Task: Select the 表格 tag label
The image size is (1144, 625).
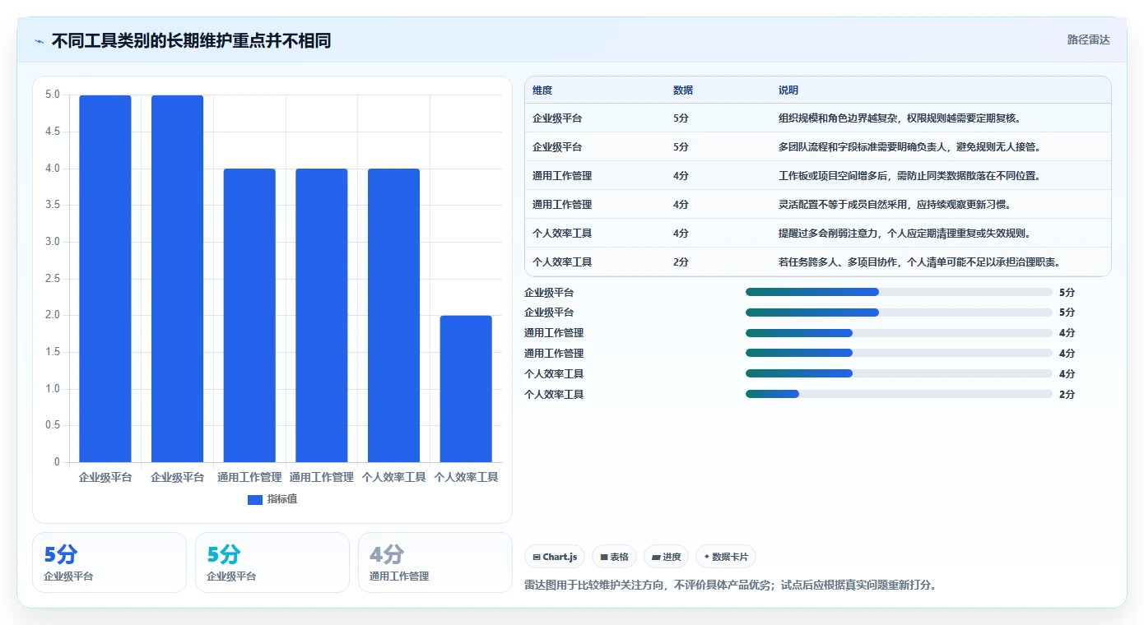Action: (620, 558)
